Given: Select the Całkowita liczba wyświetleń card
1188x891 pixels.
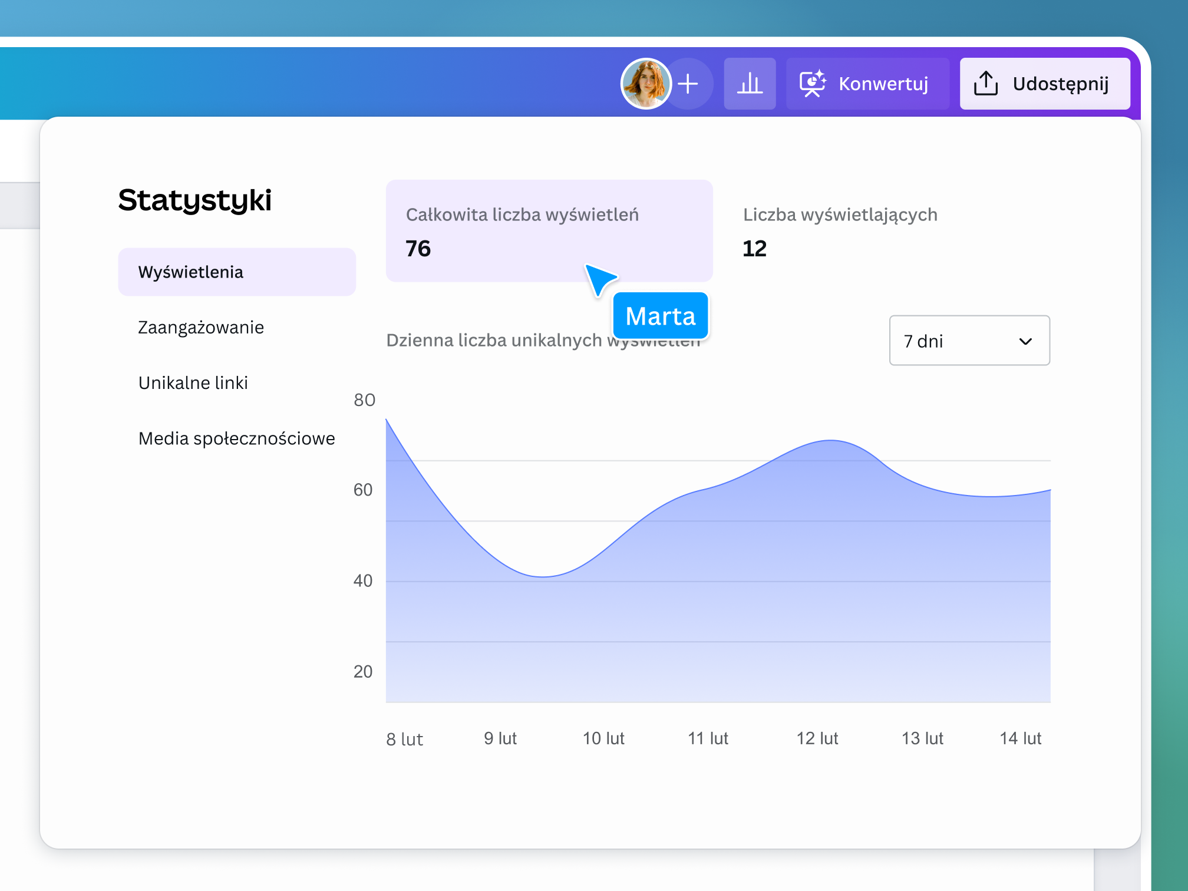Looking at the screenshot, I should click(549, 231).
